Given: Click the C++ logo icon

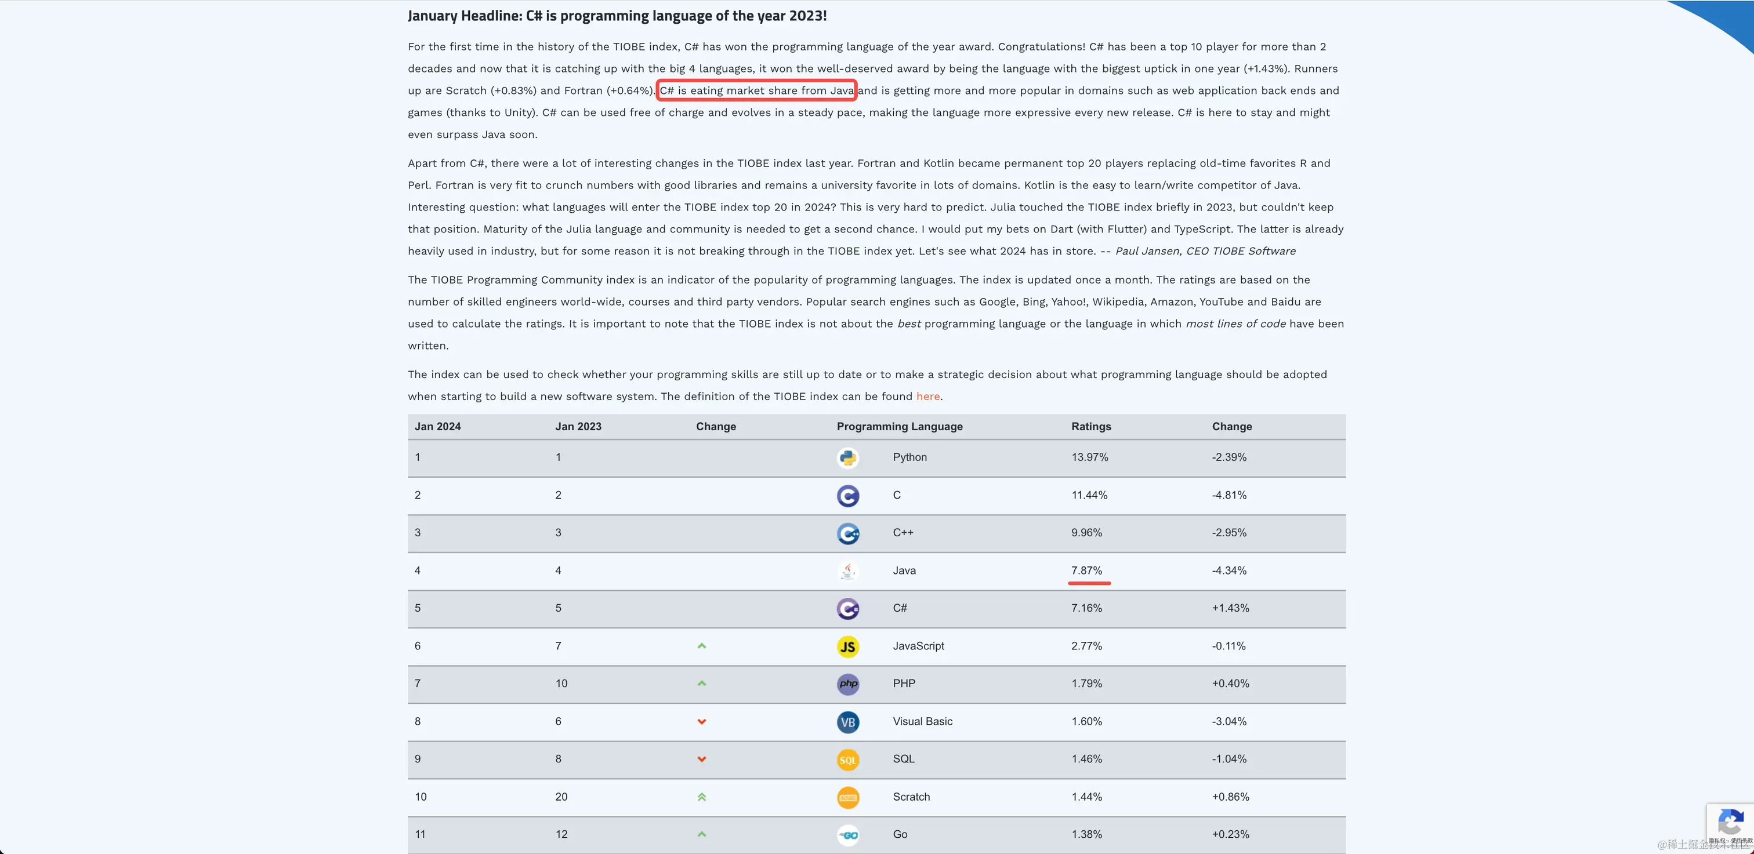Looking at the screenshot, I should (x=848, y=533).
